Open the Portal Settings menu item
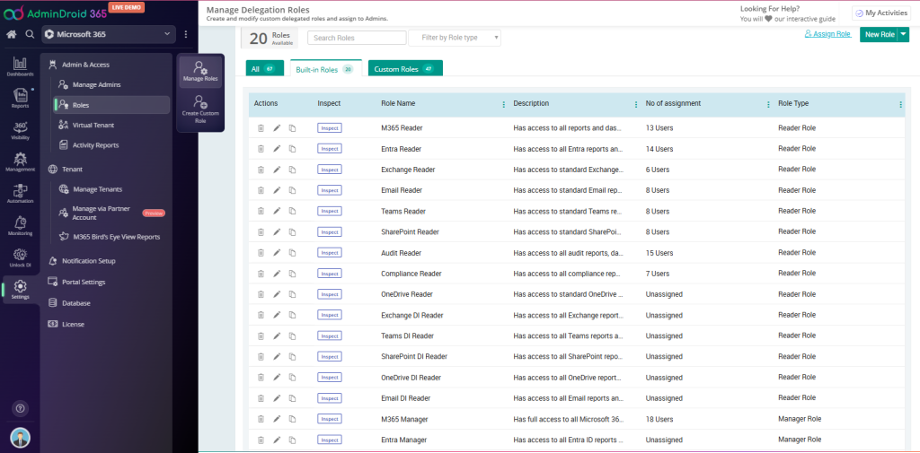The height and width of the screenshot is (453, 920). (x=84, y=282)
